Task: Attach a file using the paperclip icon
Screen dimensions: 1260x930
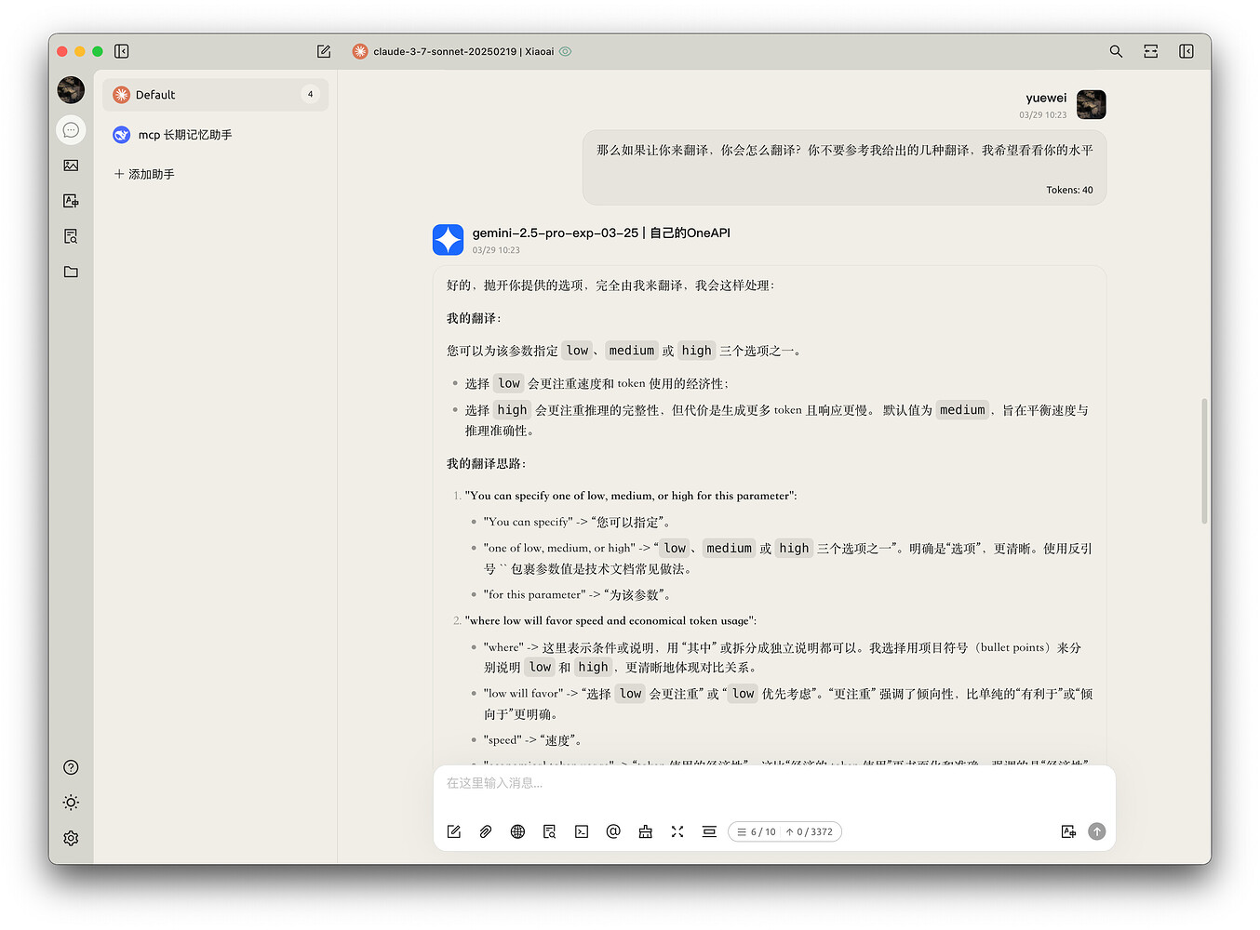Action: [486, 831]
